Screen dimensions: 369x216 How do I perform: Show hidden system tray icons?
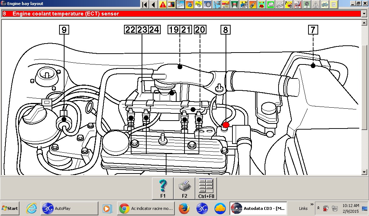tap(318, 208)
